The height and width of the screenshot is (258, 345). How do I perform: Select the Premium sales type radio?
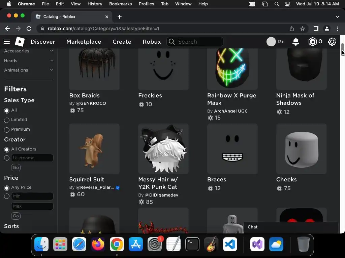(x=7, y=130)
